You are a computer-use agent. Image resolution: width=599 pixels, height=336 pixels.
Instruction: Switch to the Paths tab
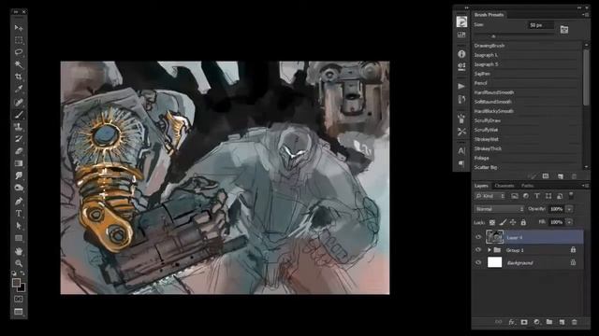[527, 186]
